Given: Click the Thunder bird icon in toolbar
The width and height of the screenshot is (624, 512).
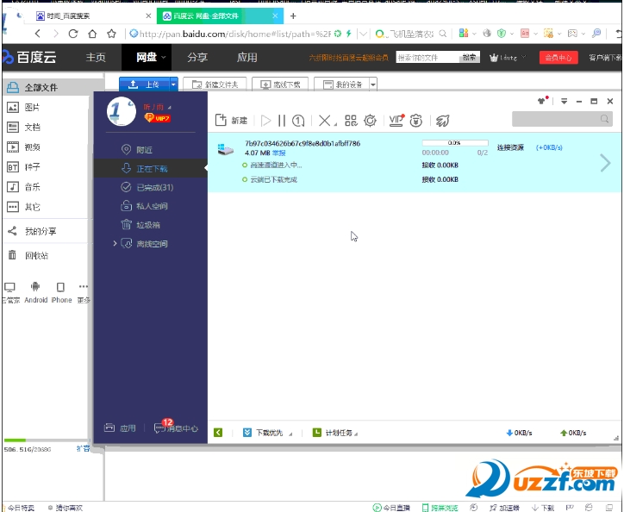Looking at the screenshot, I should (442, 120).
